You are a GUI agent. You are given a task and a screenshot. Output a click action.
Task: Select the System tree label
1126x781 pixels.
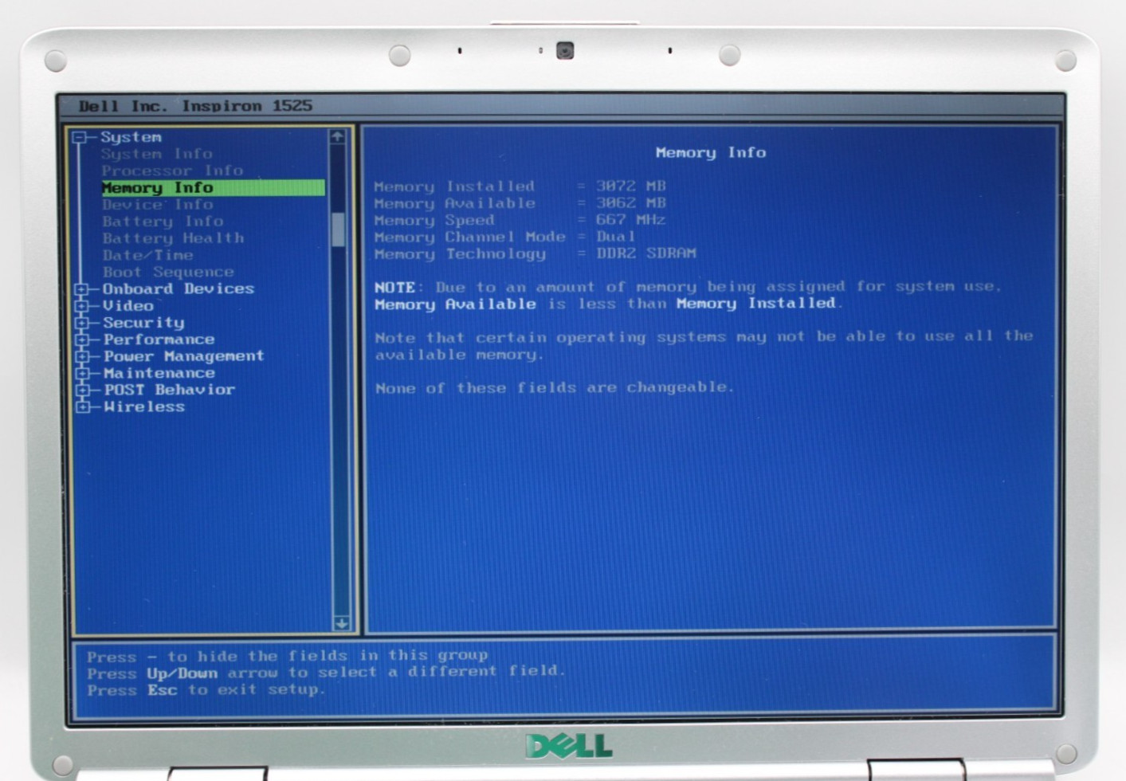tap(131, 137)
